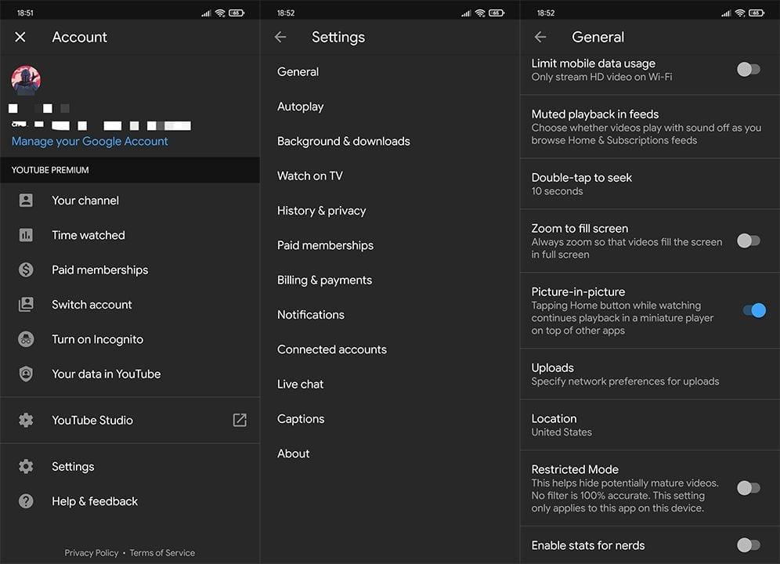Open Privacy Policy link
780x564 pixels.
[92, 552]
